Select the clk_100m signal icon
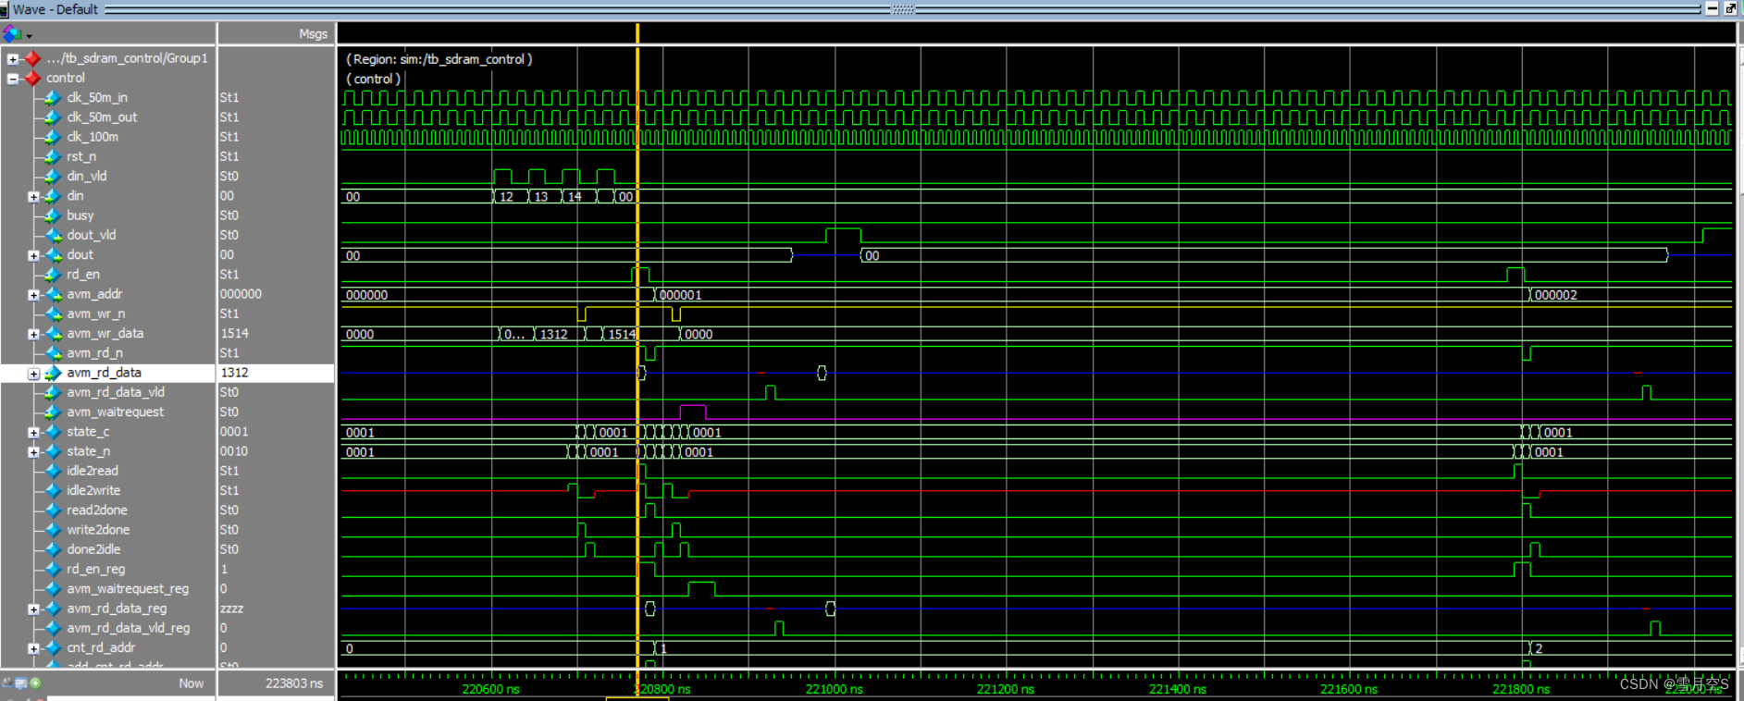 [53, 137]
